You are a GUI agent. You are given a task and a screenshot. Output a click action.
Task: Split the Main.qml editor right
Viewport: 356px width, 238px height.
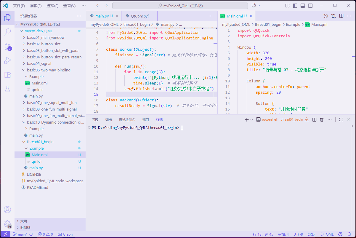(341, 16)
